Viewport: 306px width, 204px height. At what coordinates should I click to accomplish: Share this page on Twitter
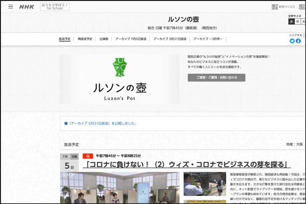tap(292, 41)
